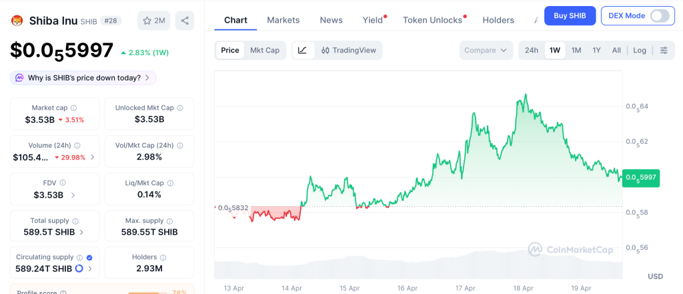This screenshot has height=294, width=683.
Task: Open the TradingView chart option
Action: tap(348, 50)
